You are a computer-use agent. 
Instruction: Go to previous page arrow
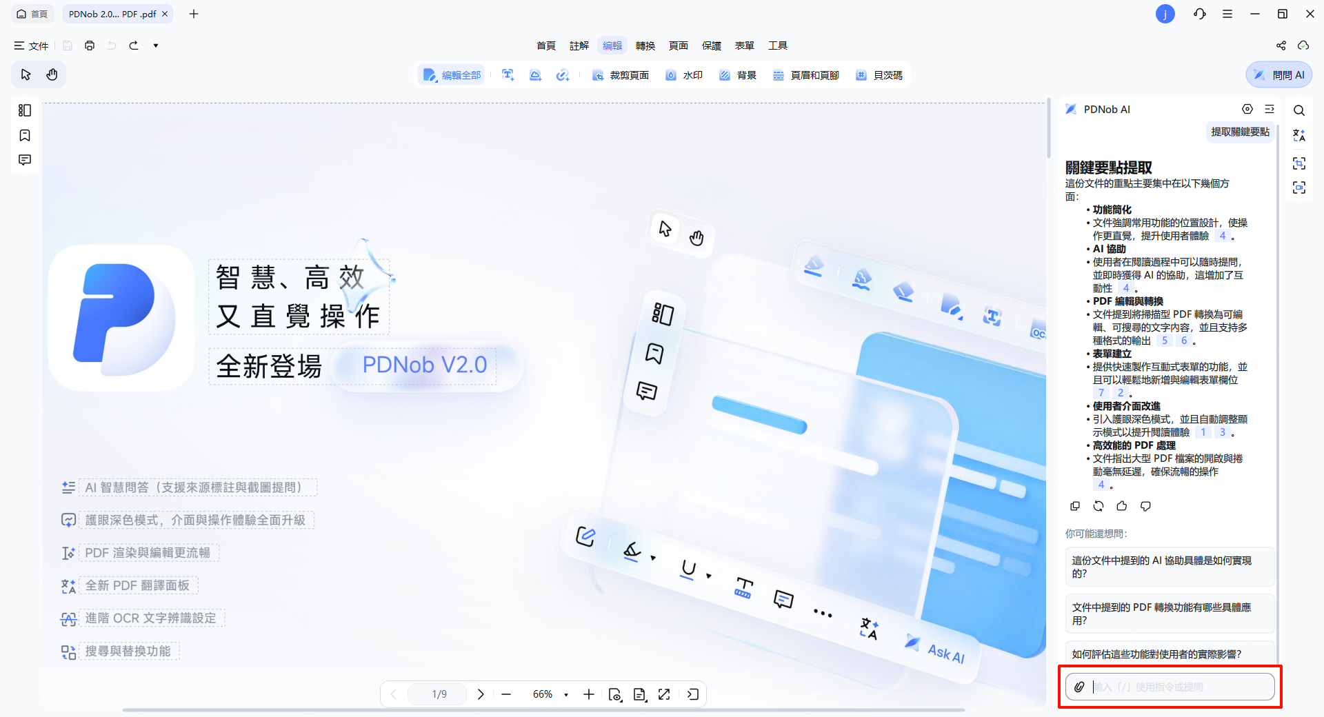[x=394, y=694]
